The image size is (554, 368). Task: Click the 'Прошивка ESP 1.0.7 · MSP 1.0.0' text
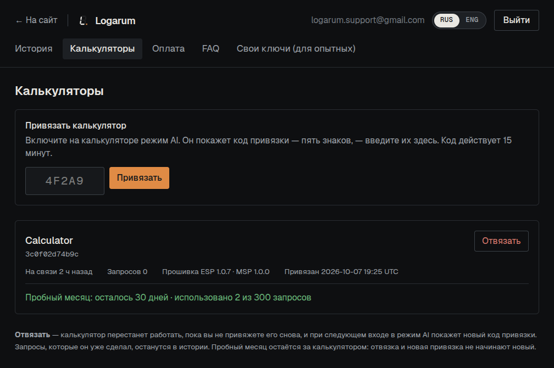coord(216,271)
